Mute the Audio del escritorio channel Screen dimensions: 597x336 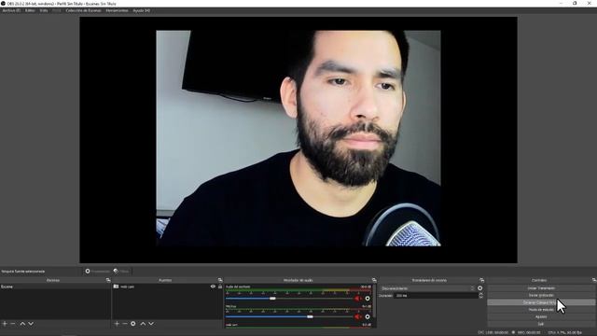pyautogui.click(x=358, y=299)
